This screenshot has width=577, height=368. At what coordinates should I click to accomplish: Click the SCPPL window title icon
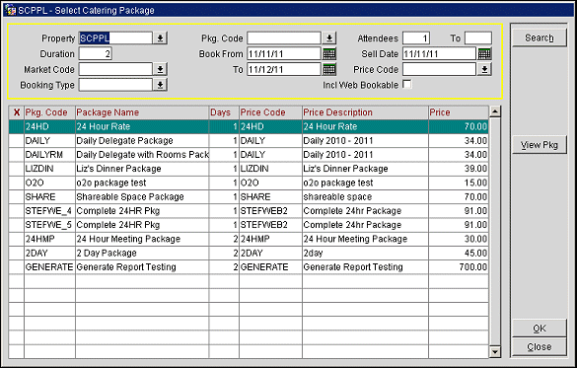pyautogui.click(x=10, y=10)
